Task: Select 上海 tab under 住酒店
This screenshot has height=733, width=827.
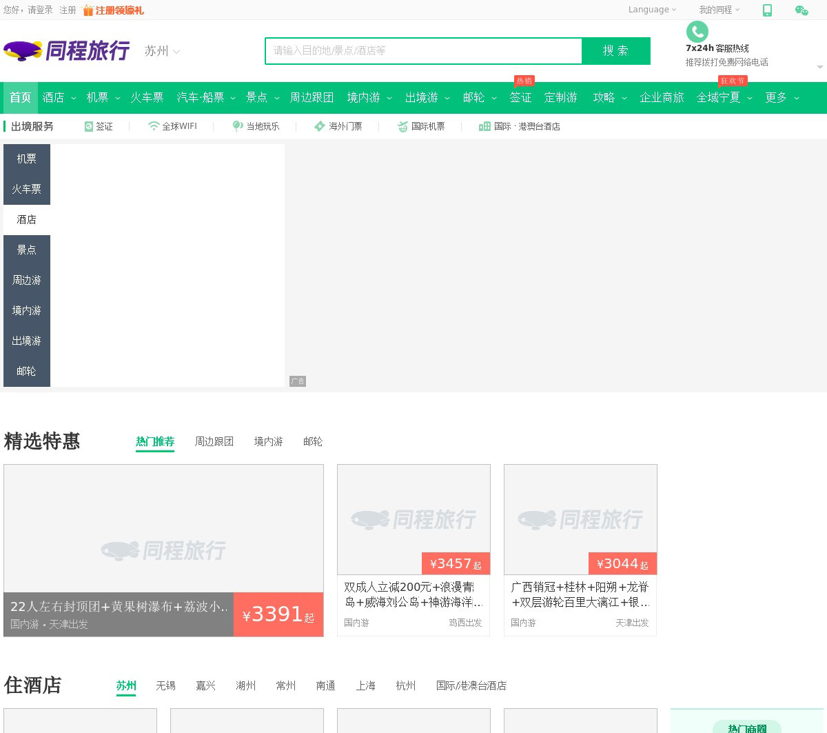Action: coord(365,686)
